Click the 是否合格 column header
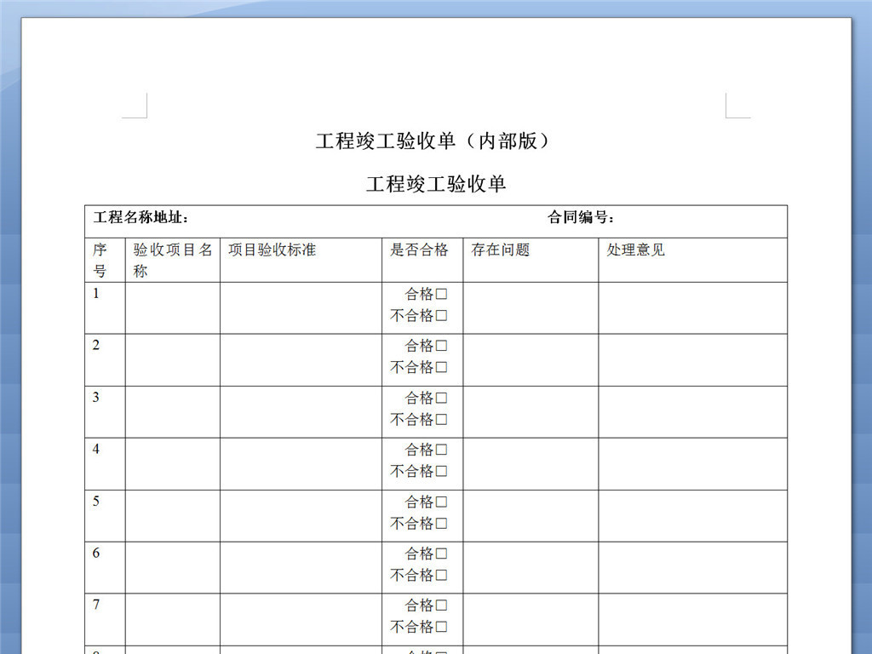Screen dimensions: 872x654 pyautogui.click(x=419, y=250)
